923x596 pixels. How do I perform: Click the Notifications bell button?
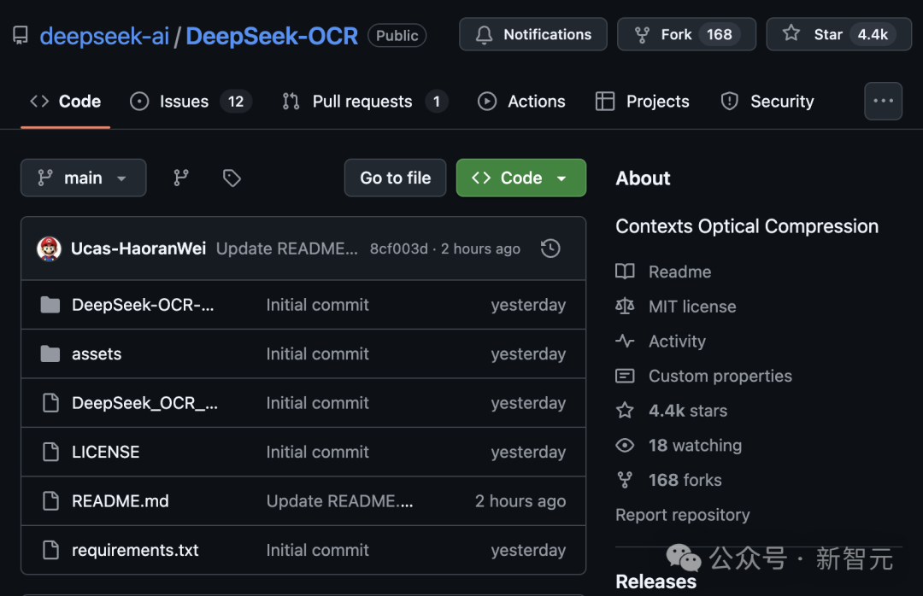tap(532, 34)
